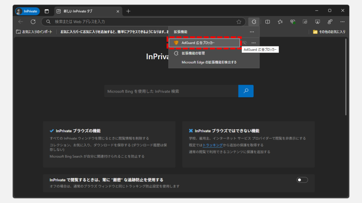
Task: Open AdGuard more actions ellipsis
Action: (x=253, y=43)
